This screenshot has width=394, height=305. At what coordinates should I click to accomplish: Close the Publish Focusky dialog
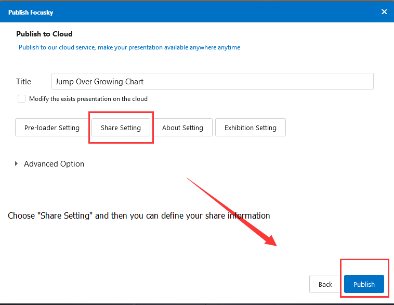click(x=384, y=12)
